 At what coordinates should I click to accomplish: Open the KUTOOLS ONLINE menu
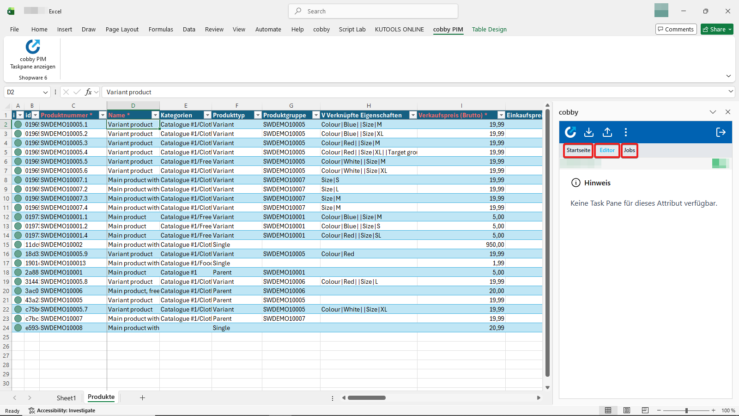[x=399, y=29]
